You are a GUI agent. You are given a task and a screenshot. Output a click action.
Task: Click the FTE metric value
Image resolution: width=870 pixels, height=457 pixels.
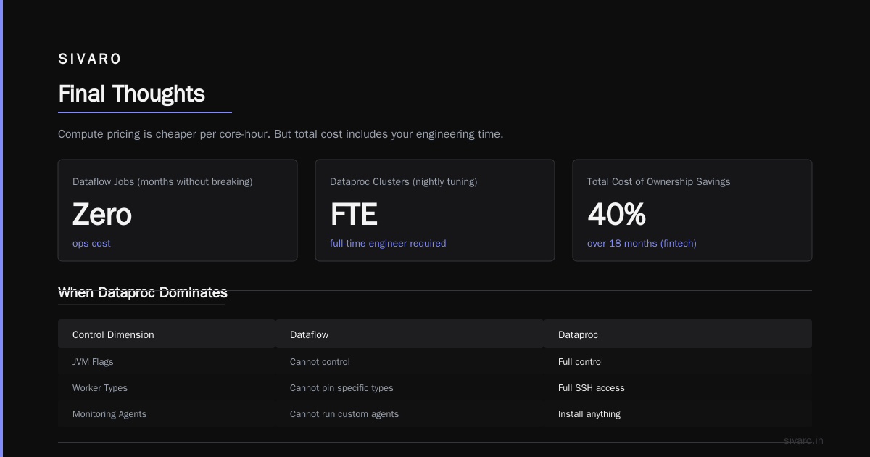(x=354, y=215)
